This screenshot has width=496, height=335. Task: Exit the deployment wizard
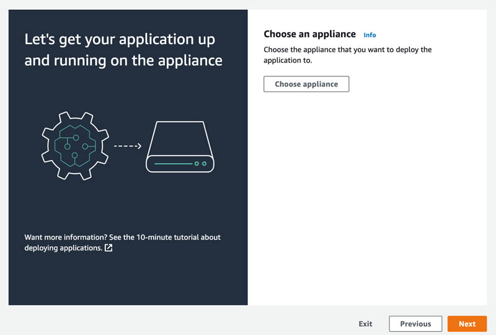[365, 324]
